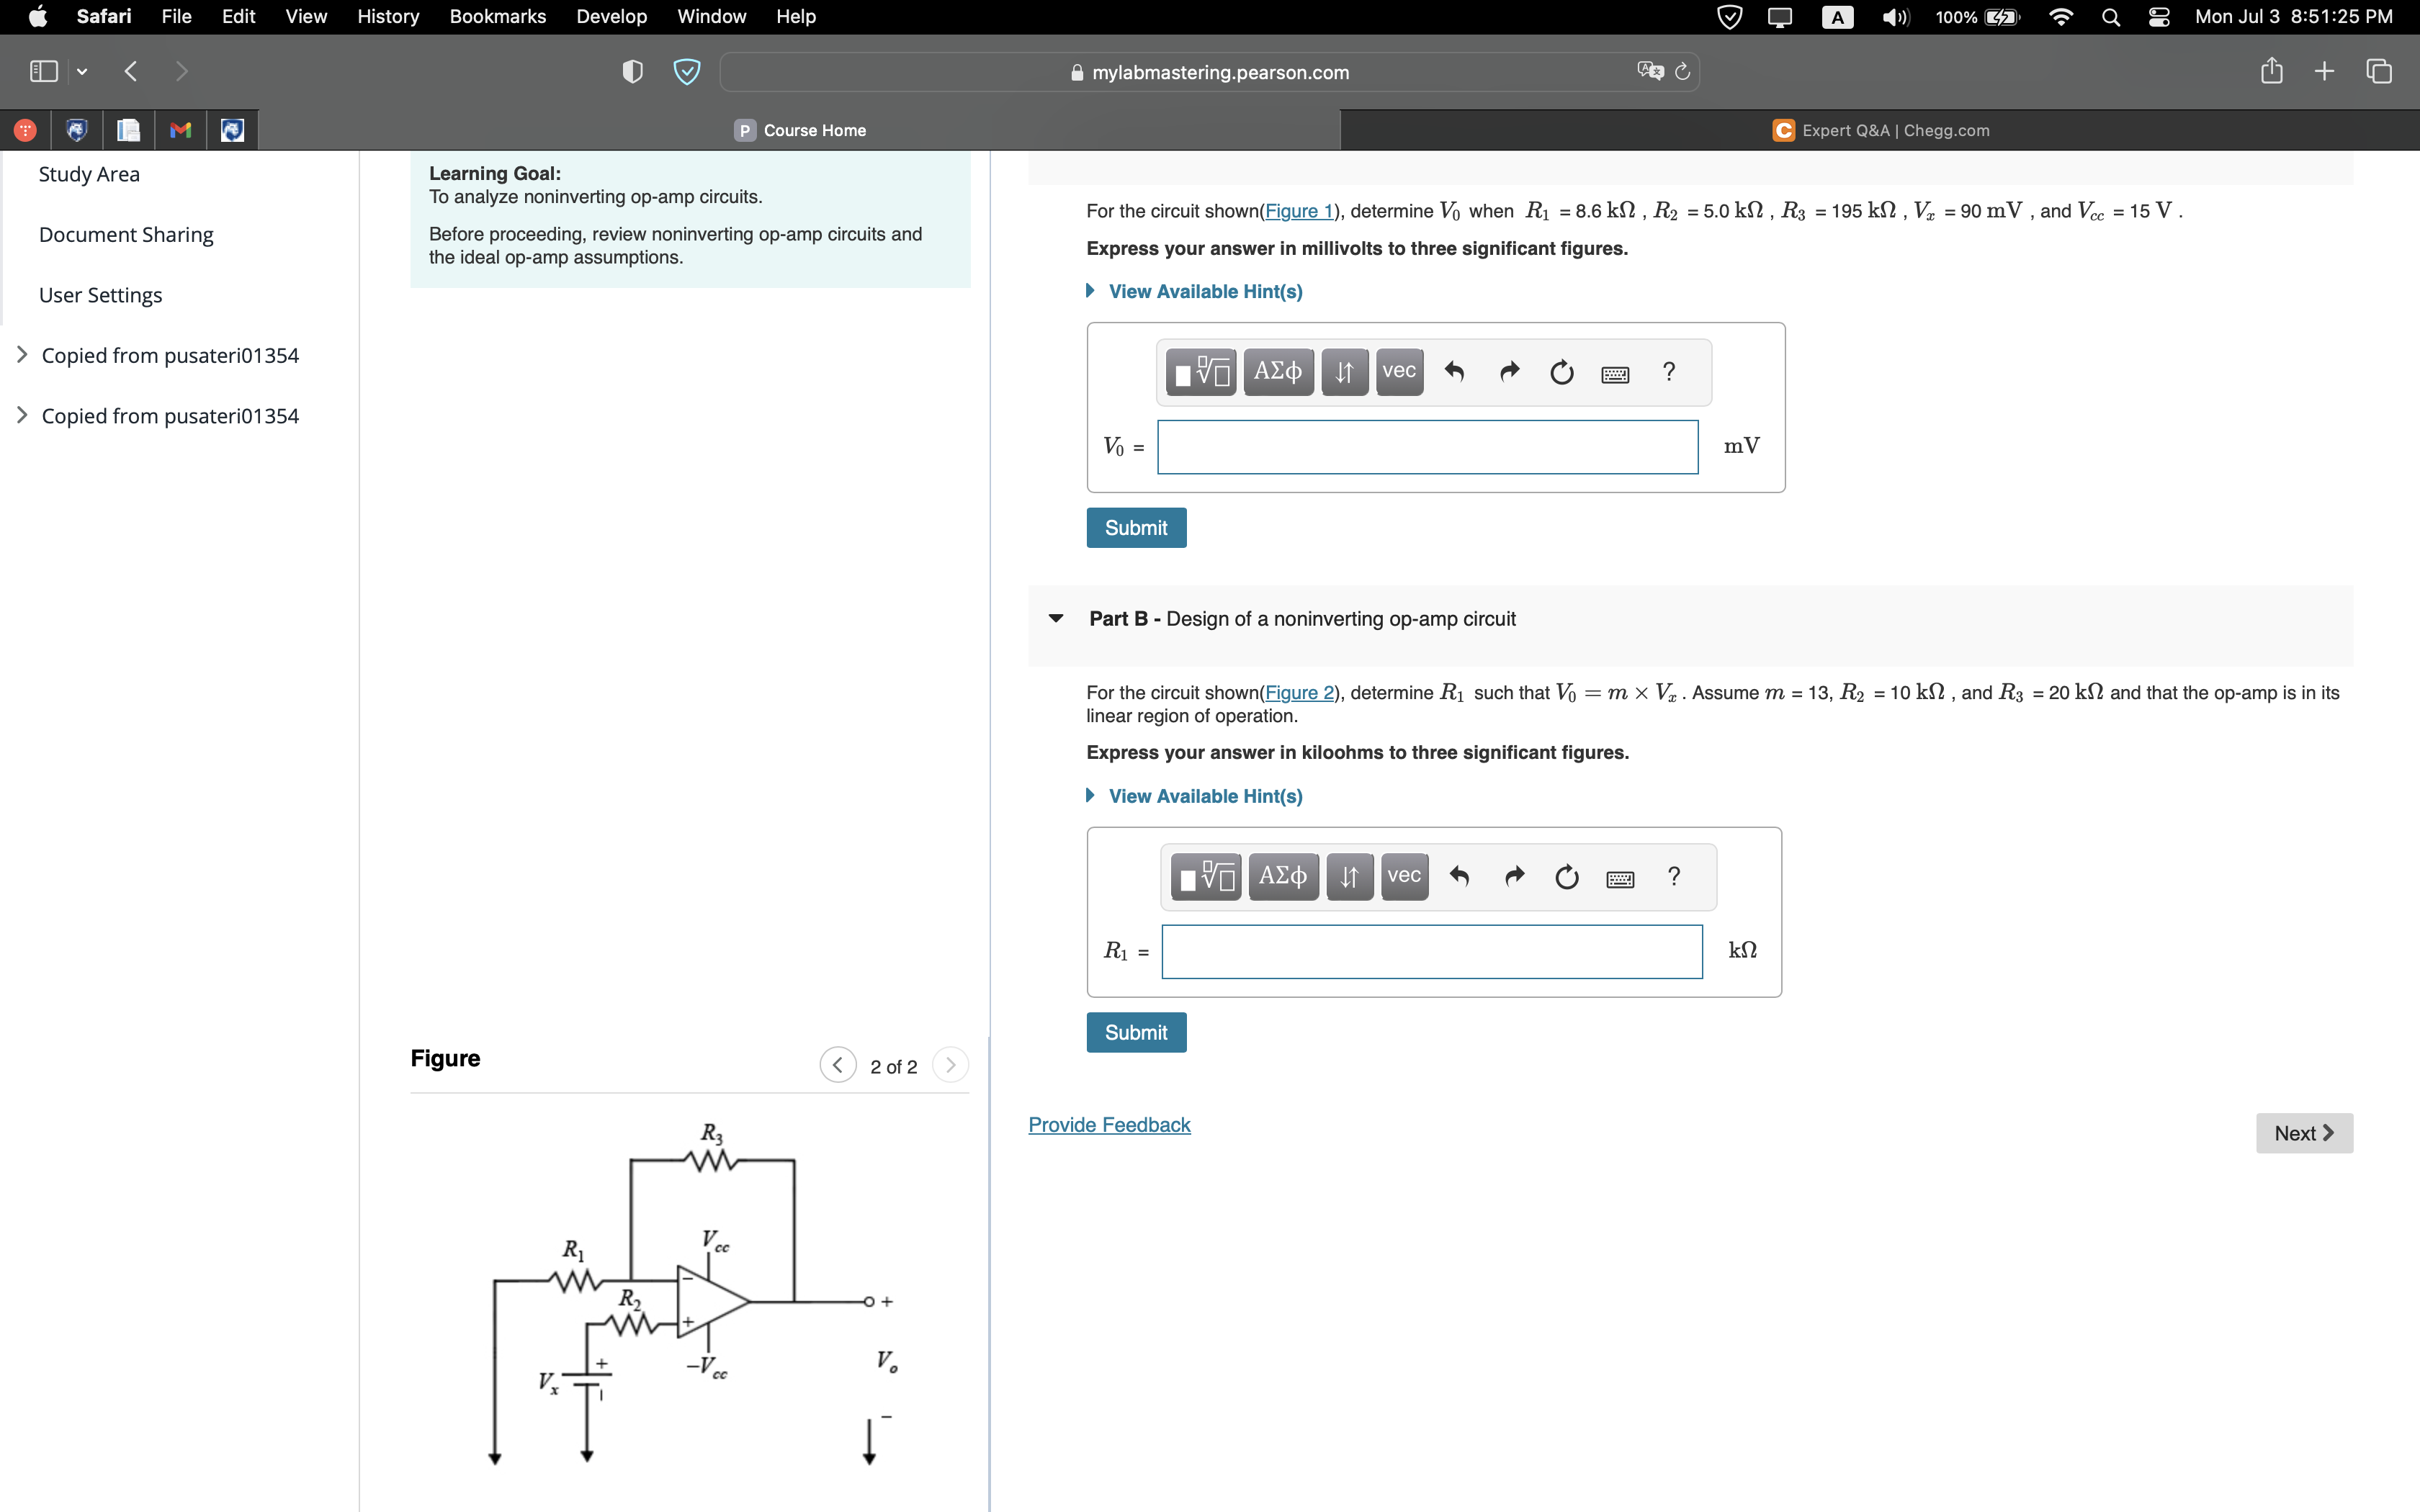The height and width of the screenshot is (1512, 2420).
Task: Go to the previous figure with the left arrow
Action: [838, 1065]
